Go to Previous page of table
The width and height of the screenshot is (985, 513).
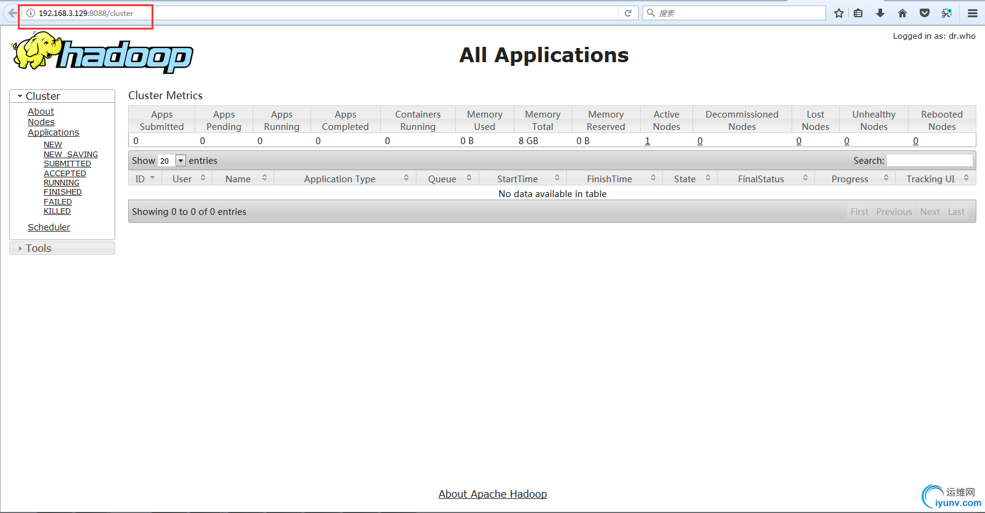[894, 212]
